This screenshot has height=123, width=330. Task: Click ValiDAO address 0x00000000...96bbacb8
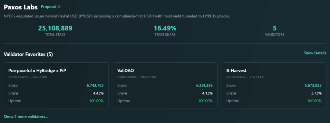137,77
